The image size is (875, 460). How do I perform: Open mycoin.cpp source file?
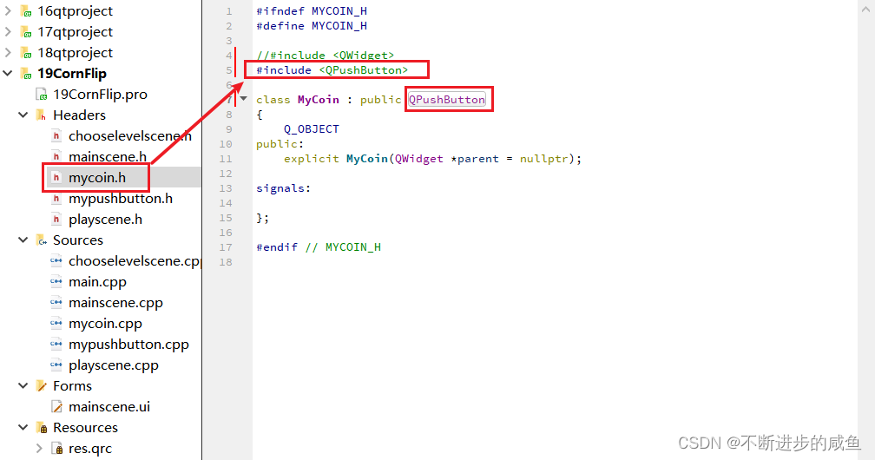tap(106, 323)
